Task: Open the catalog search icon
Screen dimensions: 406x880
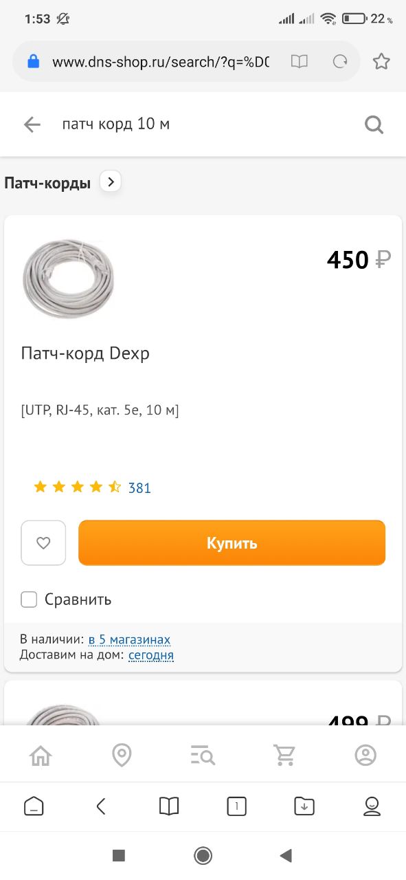Action: point(203,756)
